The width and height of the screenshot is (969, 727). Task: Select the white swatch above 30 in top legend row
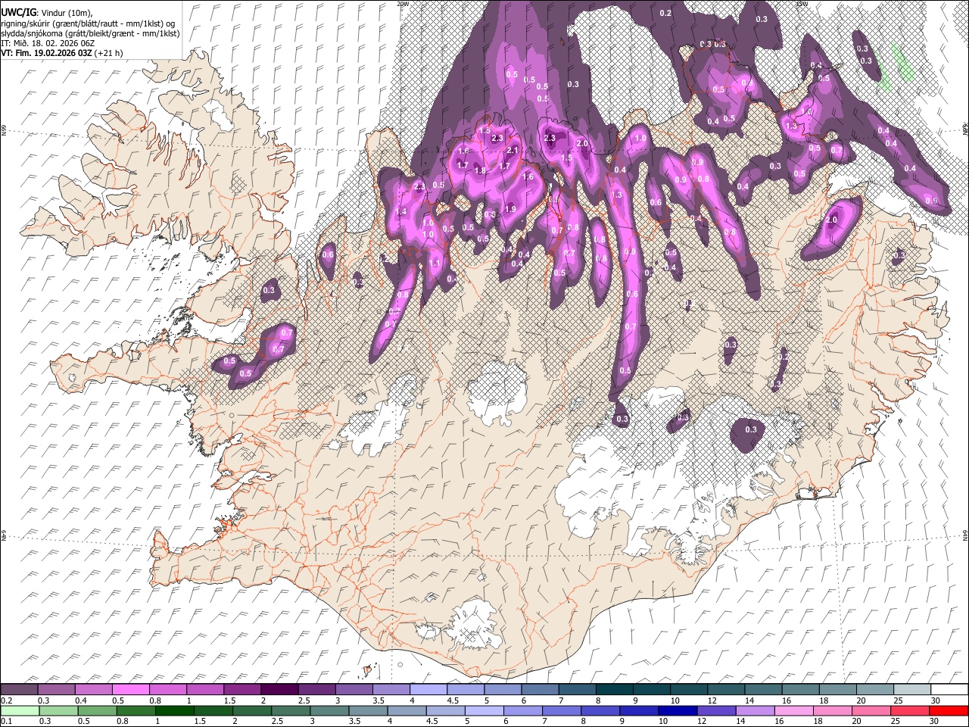pyautogui.click(x=949, y=690)
